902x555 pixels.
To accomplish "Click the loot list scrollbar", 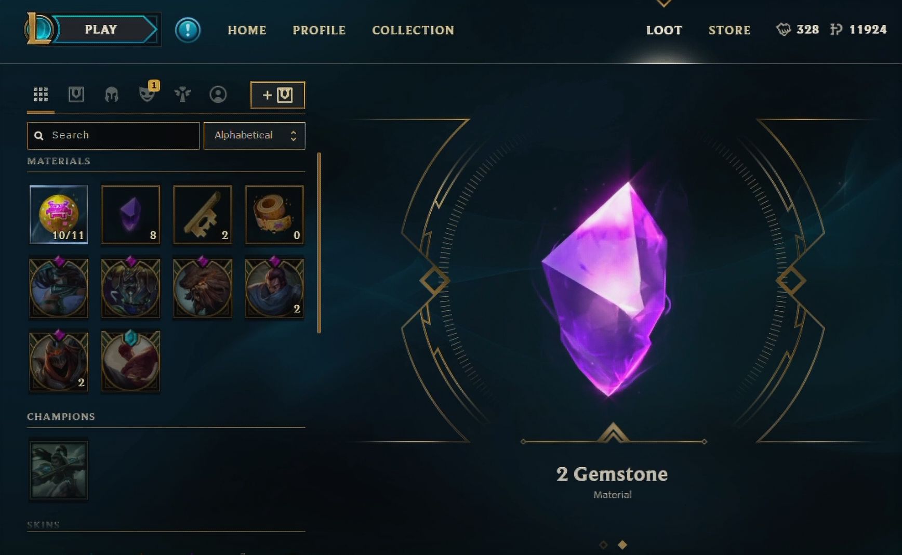I will [x=319, y=243].
